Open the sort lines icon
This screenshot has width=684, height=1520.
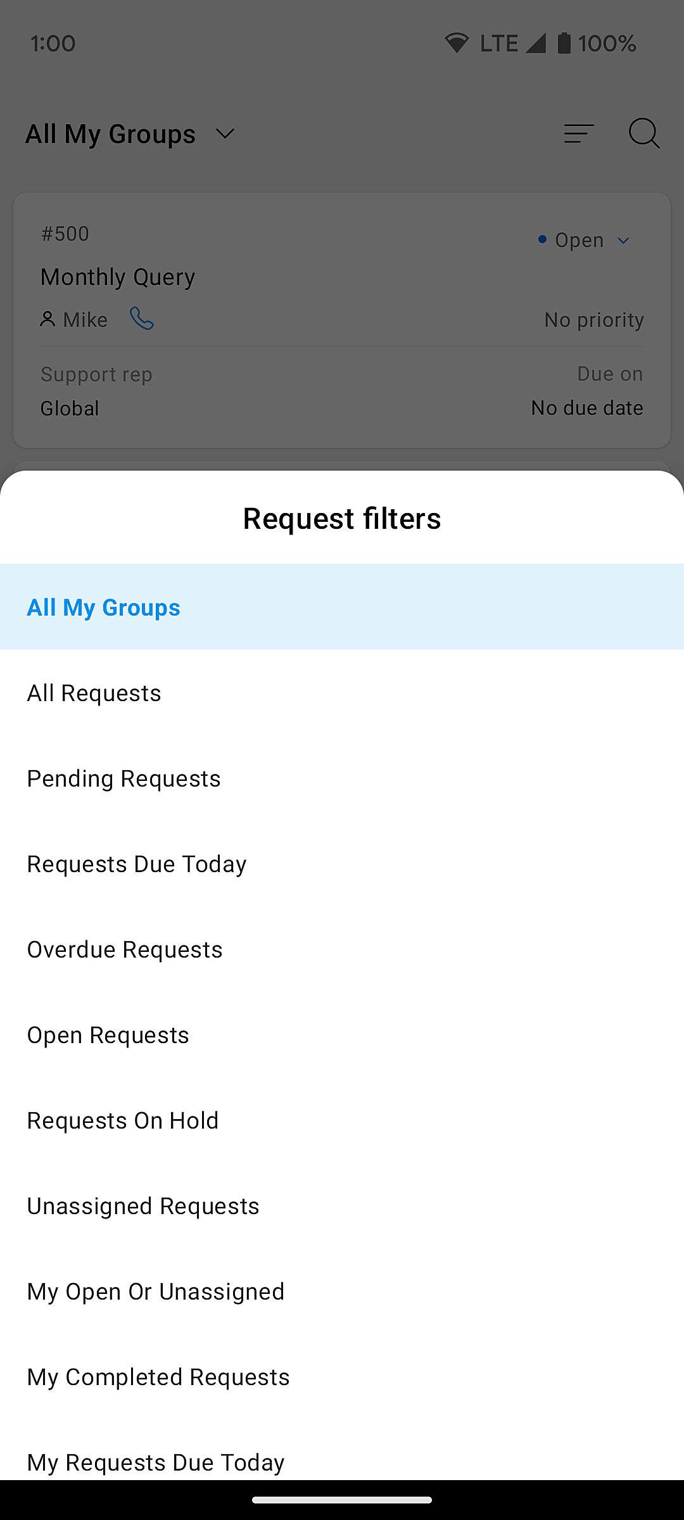coord(579,134)
